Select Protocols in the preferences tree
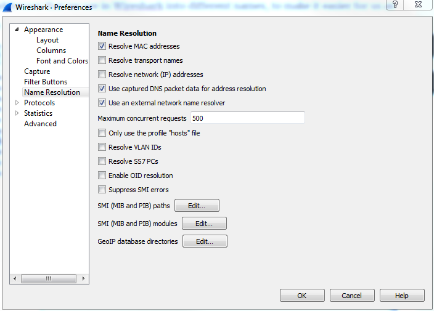The width and height of the screenshot is (434, 311). [39, 103]
